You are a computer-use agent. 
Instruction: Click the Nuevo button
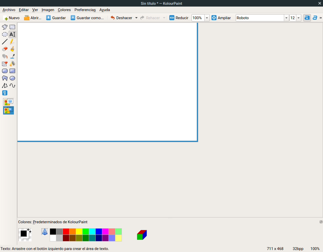[12, 18]
